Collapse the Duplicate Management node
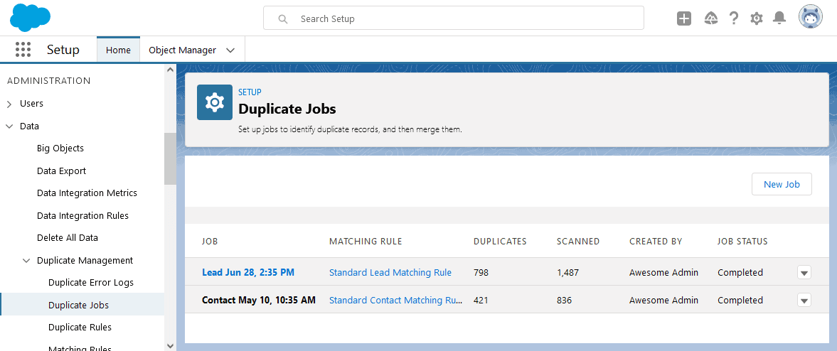 coord(26,260)
